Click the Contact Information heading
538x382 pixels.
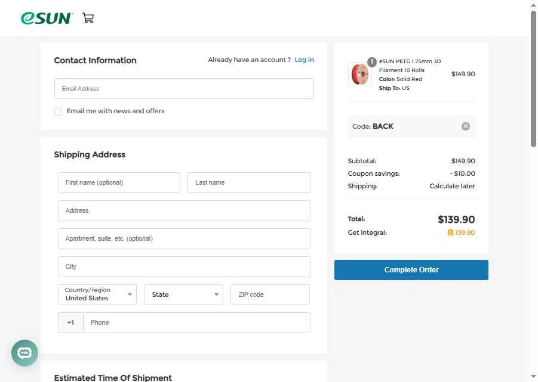[x=95, y=60]
